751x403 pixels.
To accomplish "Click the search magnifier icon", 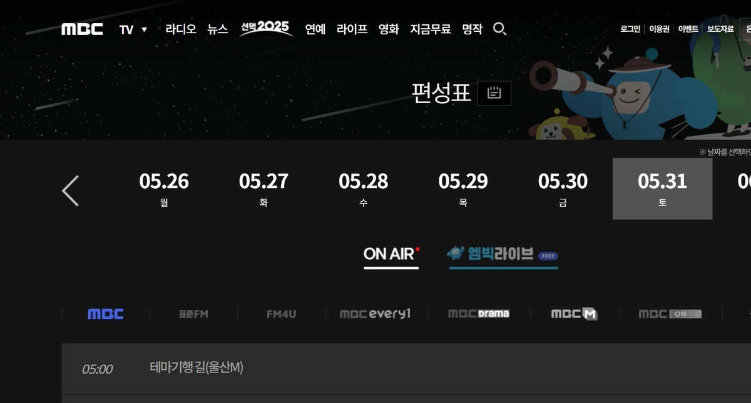I will (x=499, y=29).
